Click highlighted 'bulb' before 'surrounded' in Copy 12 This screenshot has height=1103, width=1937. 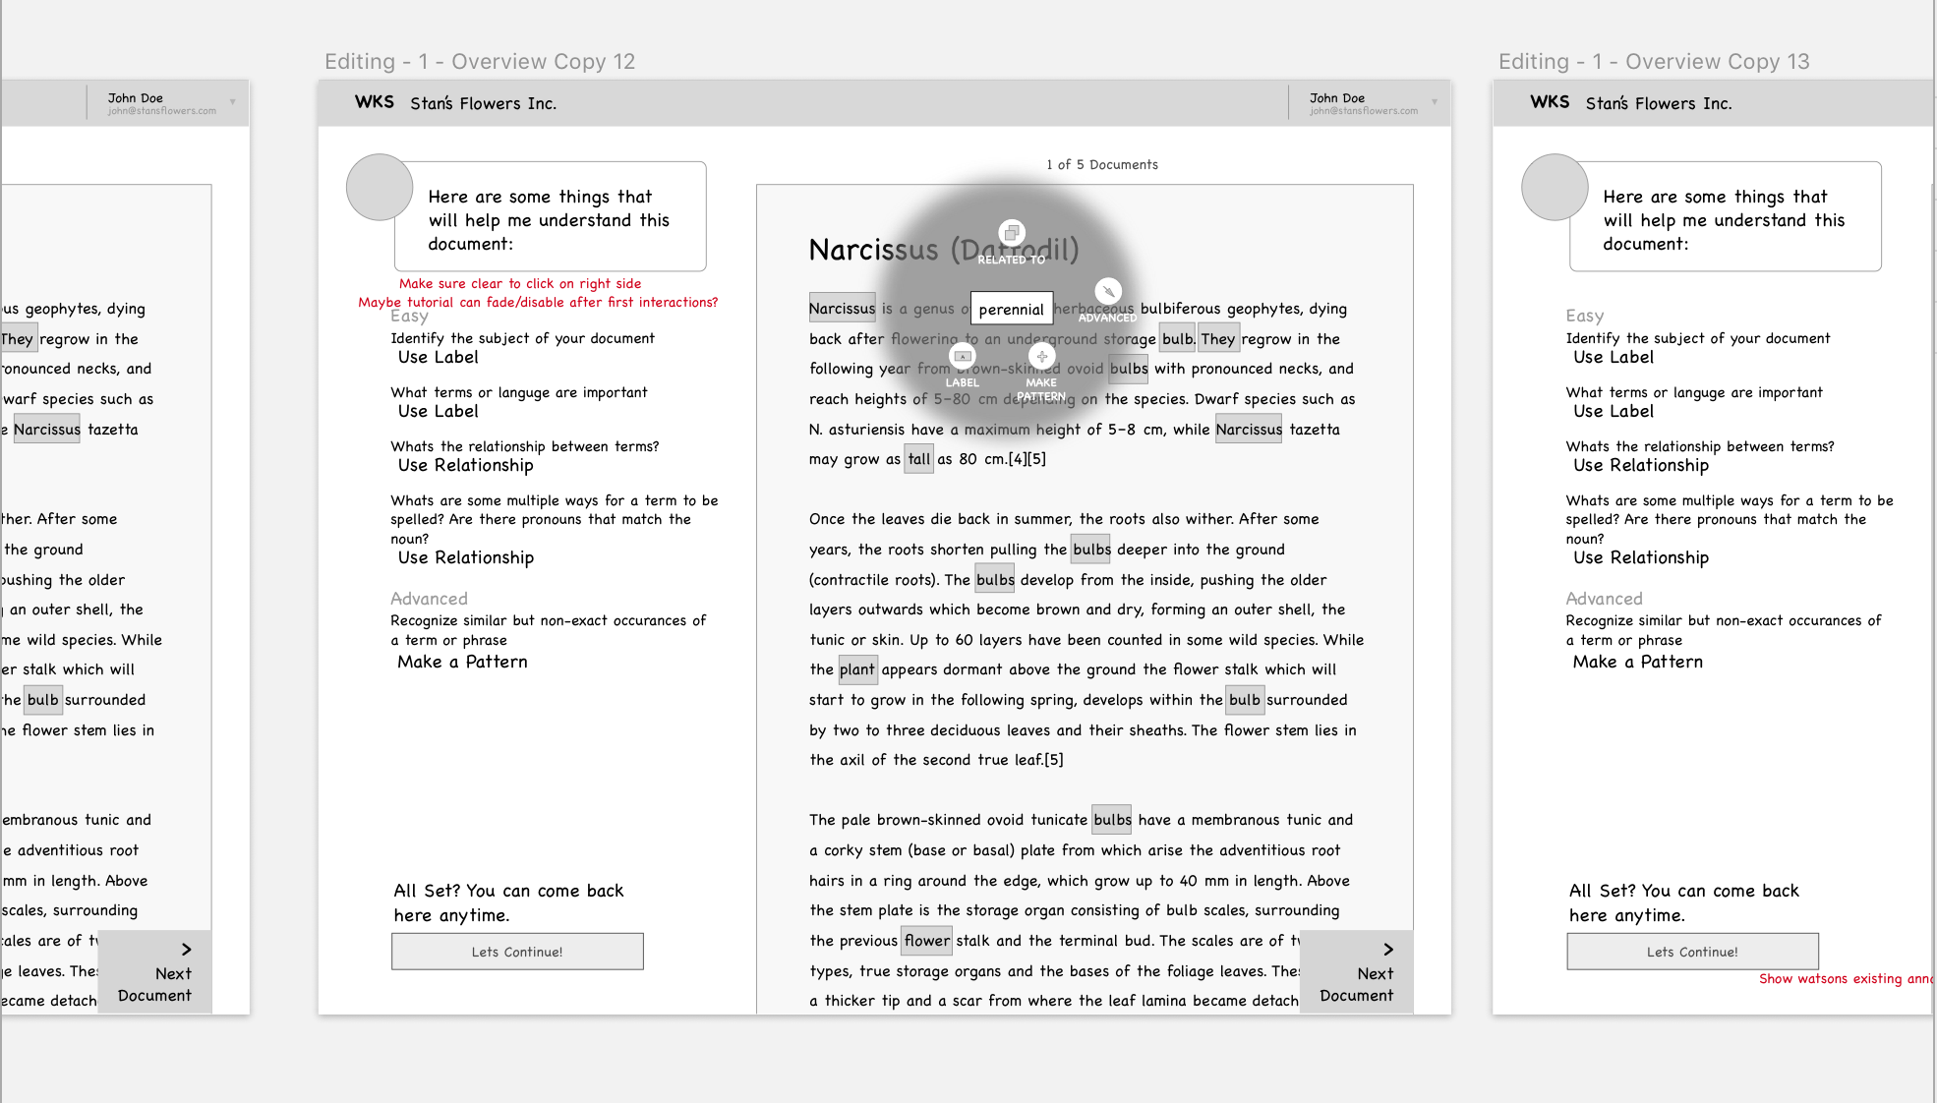[1244, 700]
